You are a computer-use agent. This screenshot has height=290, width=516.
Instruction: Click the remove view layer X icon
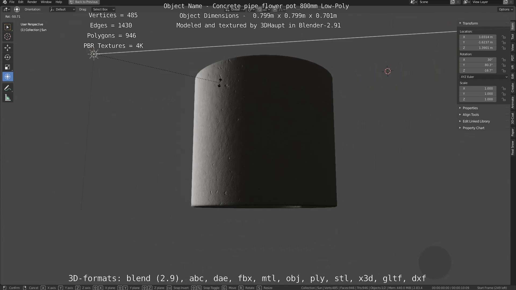point(511,2)
